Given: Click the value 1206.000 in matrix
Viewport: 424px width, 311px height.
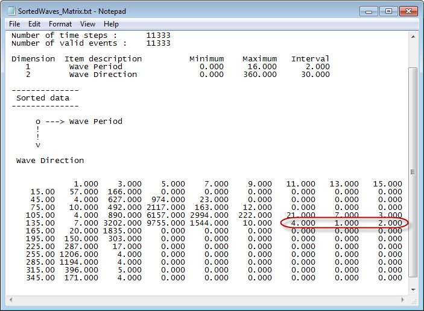Looking at the screenshot, I should 79,254.
